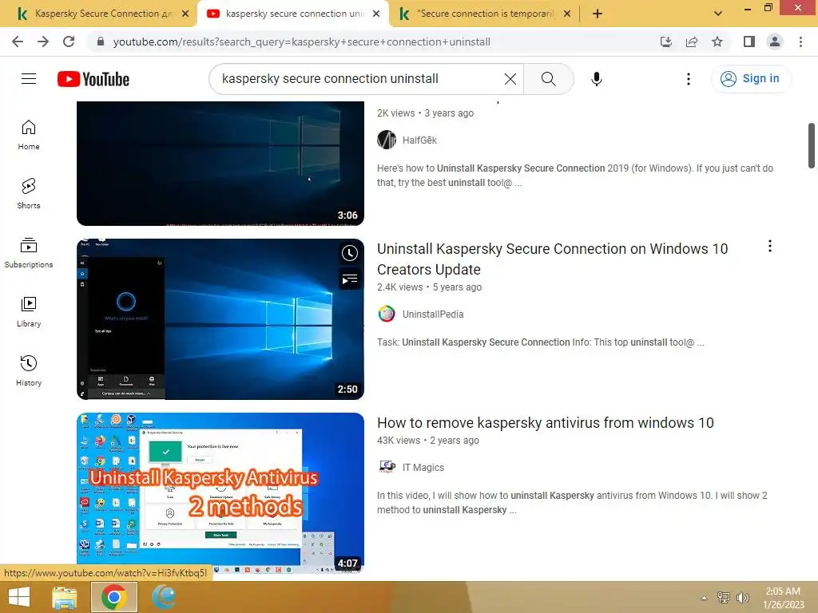This screenshot has width=818, height=613.
Task: Click the network tray icon
Action: pos(724,598)
